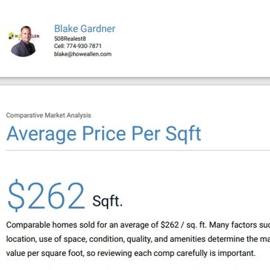
Task: Click the blake@howeallen.com email address
Action: [83, 54]
